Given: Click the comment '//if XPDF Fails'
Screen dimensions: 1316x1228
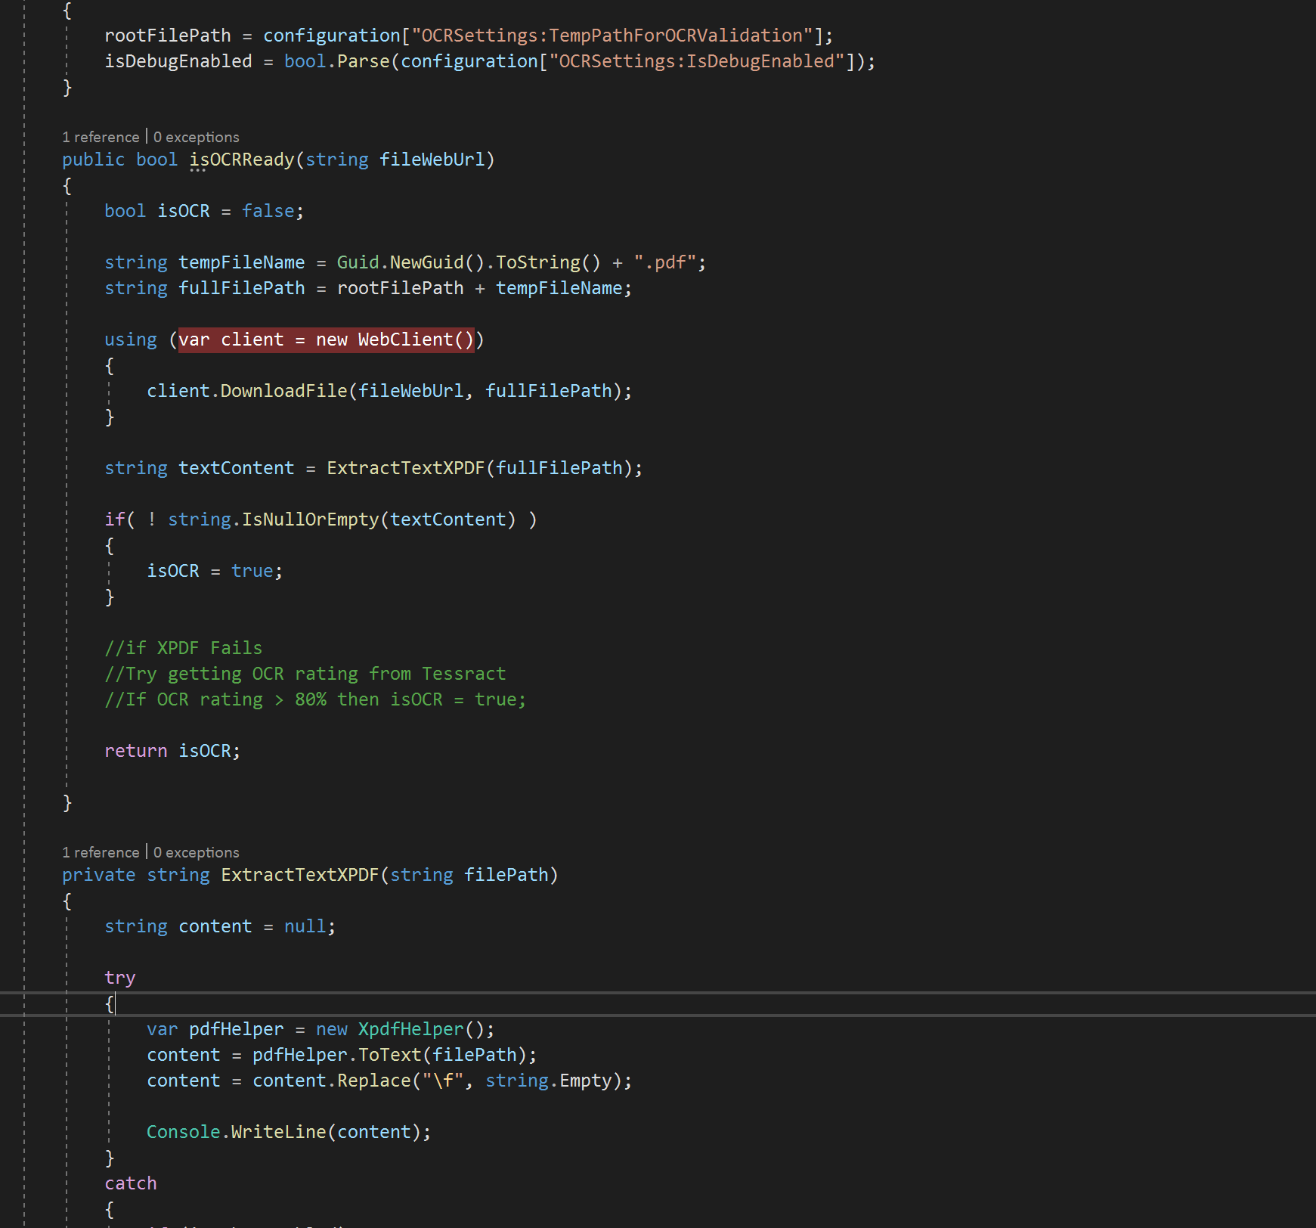Looking at the screenshot, I should tap(184, 648).
